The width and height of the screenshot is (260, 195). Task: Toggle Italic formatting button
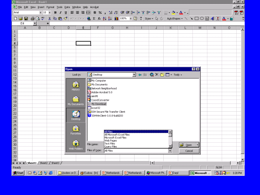tap(60, 13)
